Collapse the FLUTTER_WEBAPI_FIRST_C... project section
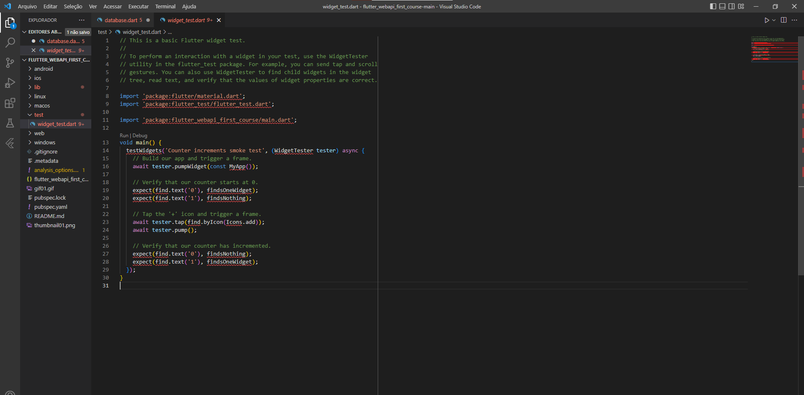804x395 pixels. [x=56, y=60]
